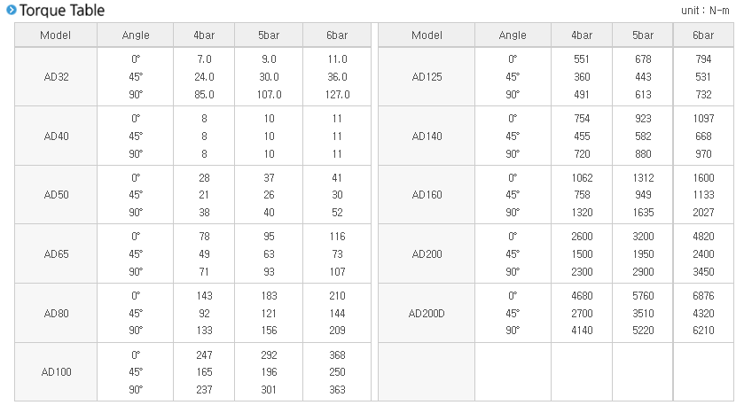Click the AD200 model cell
Screen dimensions: 744x413
(427, 254)
